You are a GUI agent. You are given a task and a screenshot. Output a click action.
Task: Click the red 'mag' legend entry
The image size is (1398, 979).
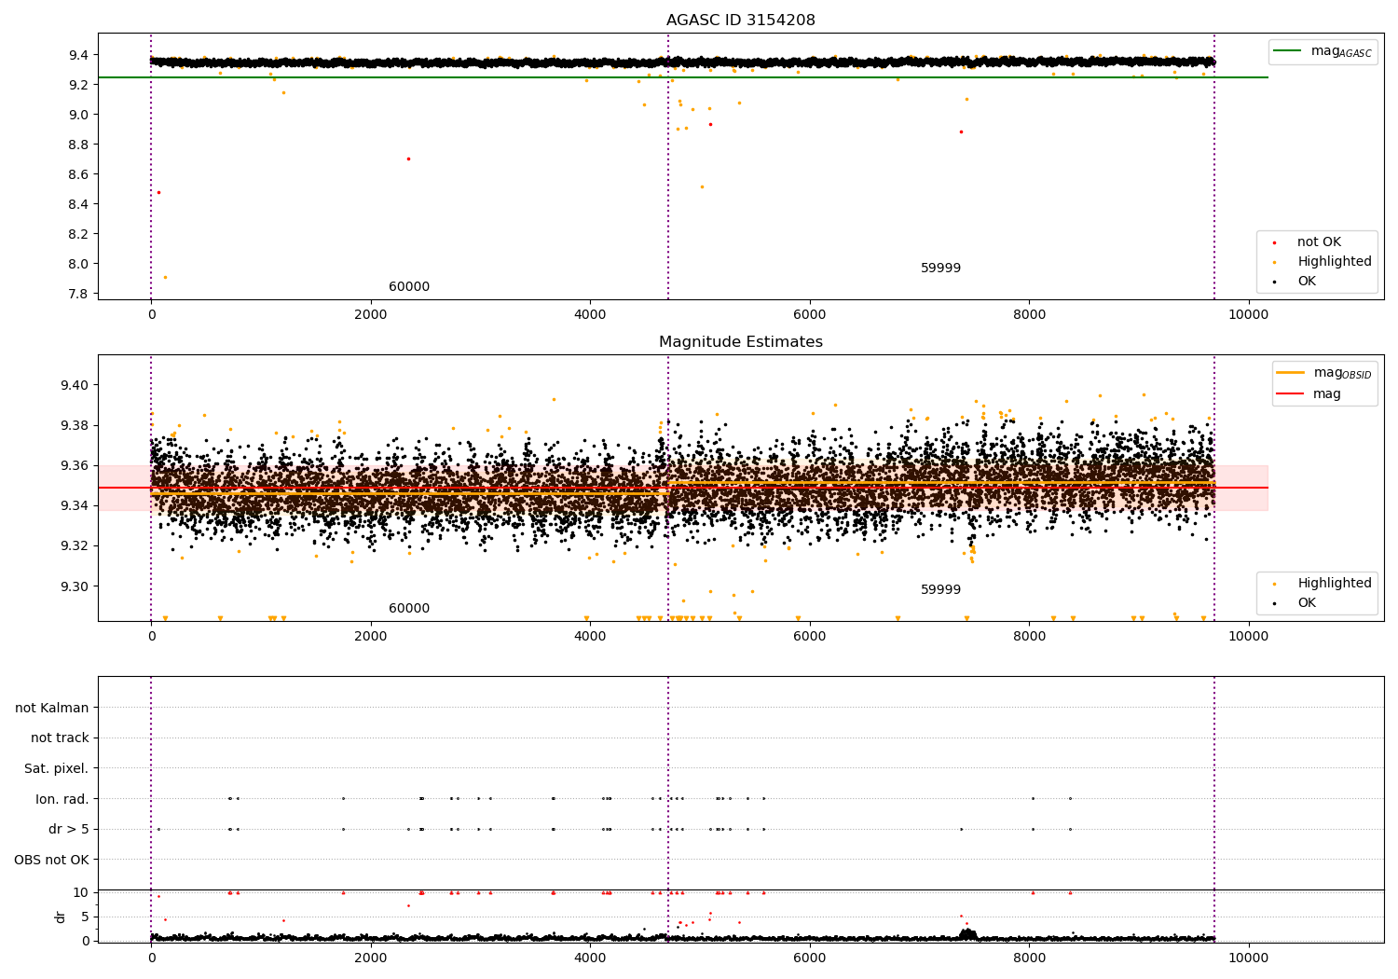click(1327, 394)
